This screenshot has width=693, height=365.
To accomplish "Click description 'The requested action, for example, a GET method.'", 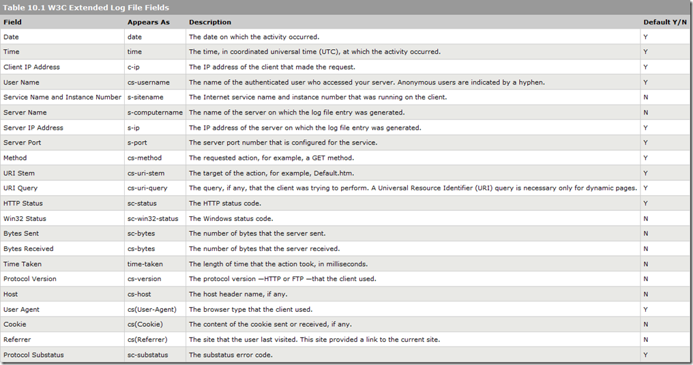I will tap(271, 158).
